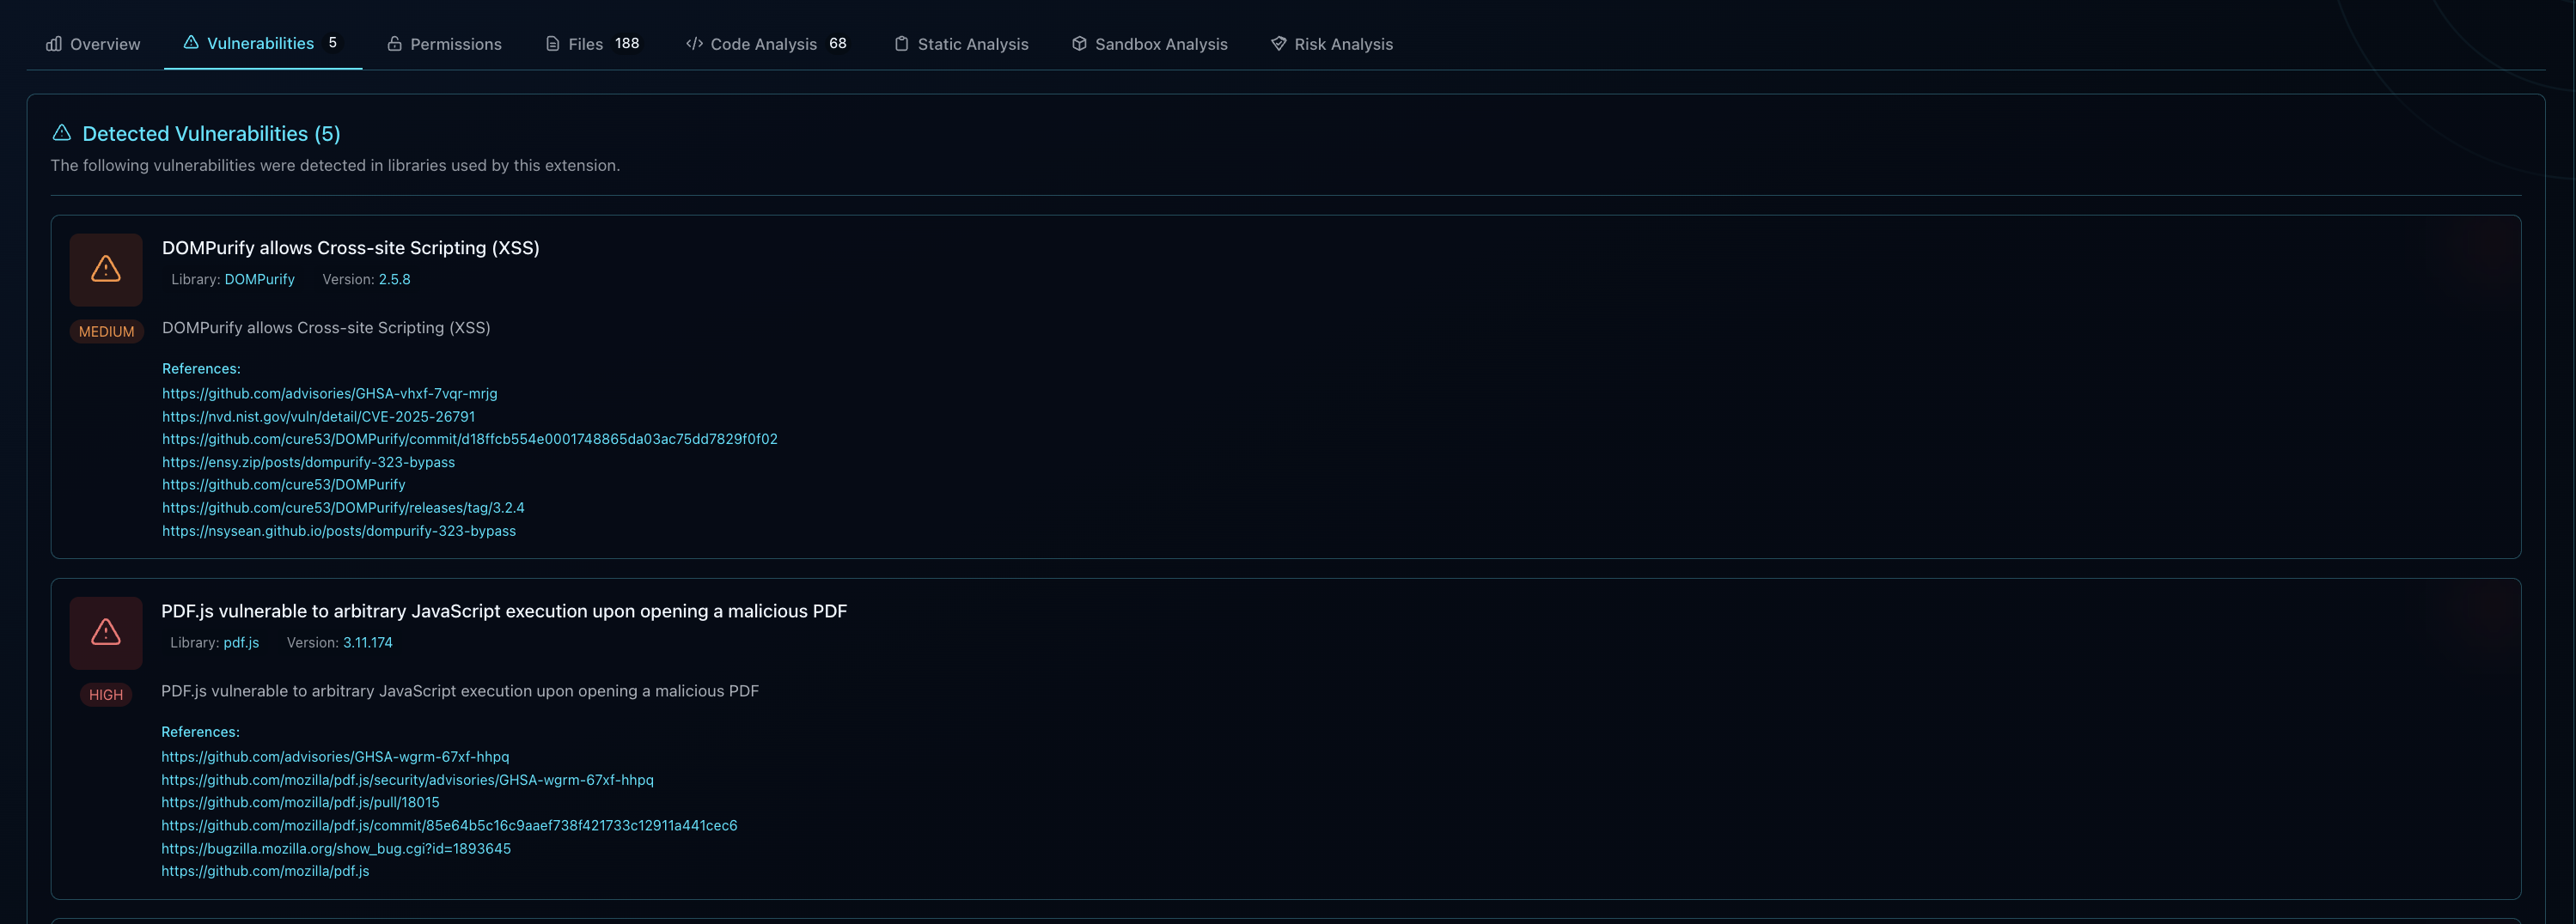Screen dimensions: 2576x924
Task: Click the References label under DOMPurify
Action: 201,368
